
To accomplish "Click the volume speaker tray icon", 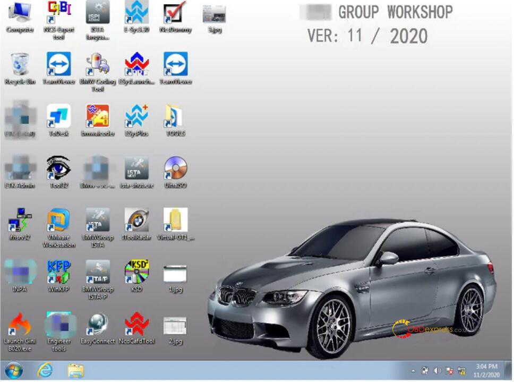I will point(437,371).
